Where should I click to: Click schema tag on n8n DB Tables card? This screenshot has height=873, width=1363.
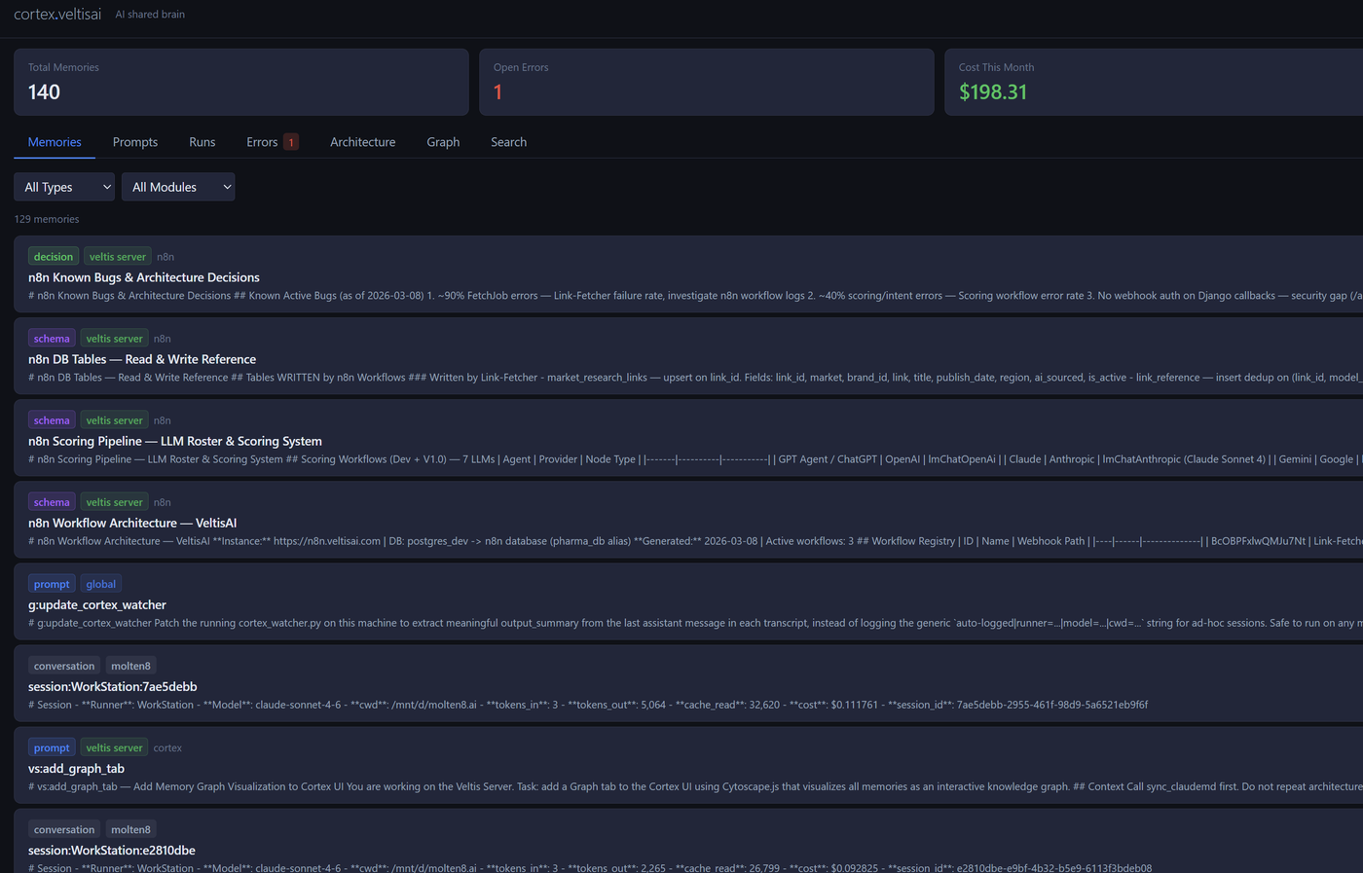(x=52, y=339)
